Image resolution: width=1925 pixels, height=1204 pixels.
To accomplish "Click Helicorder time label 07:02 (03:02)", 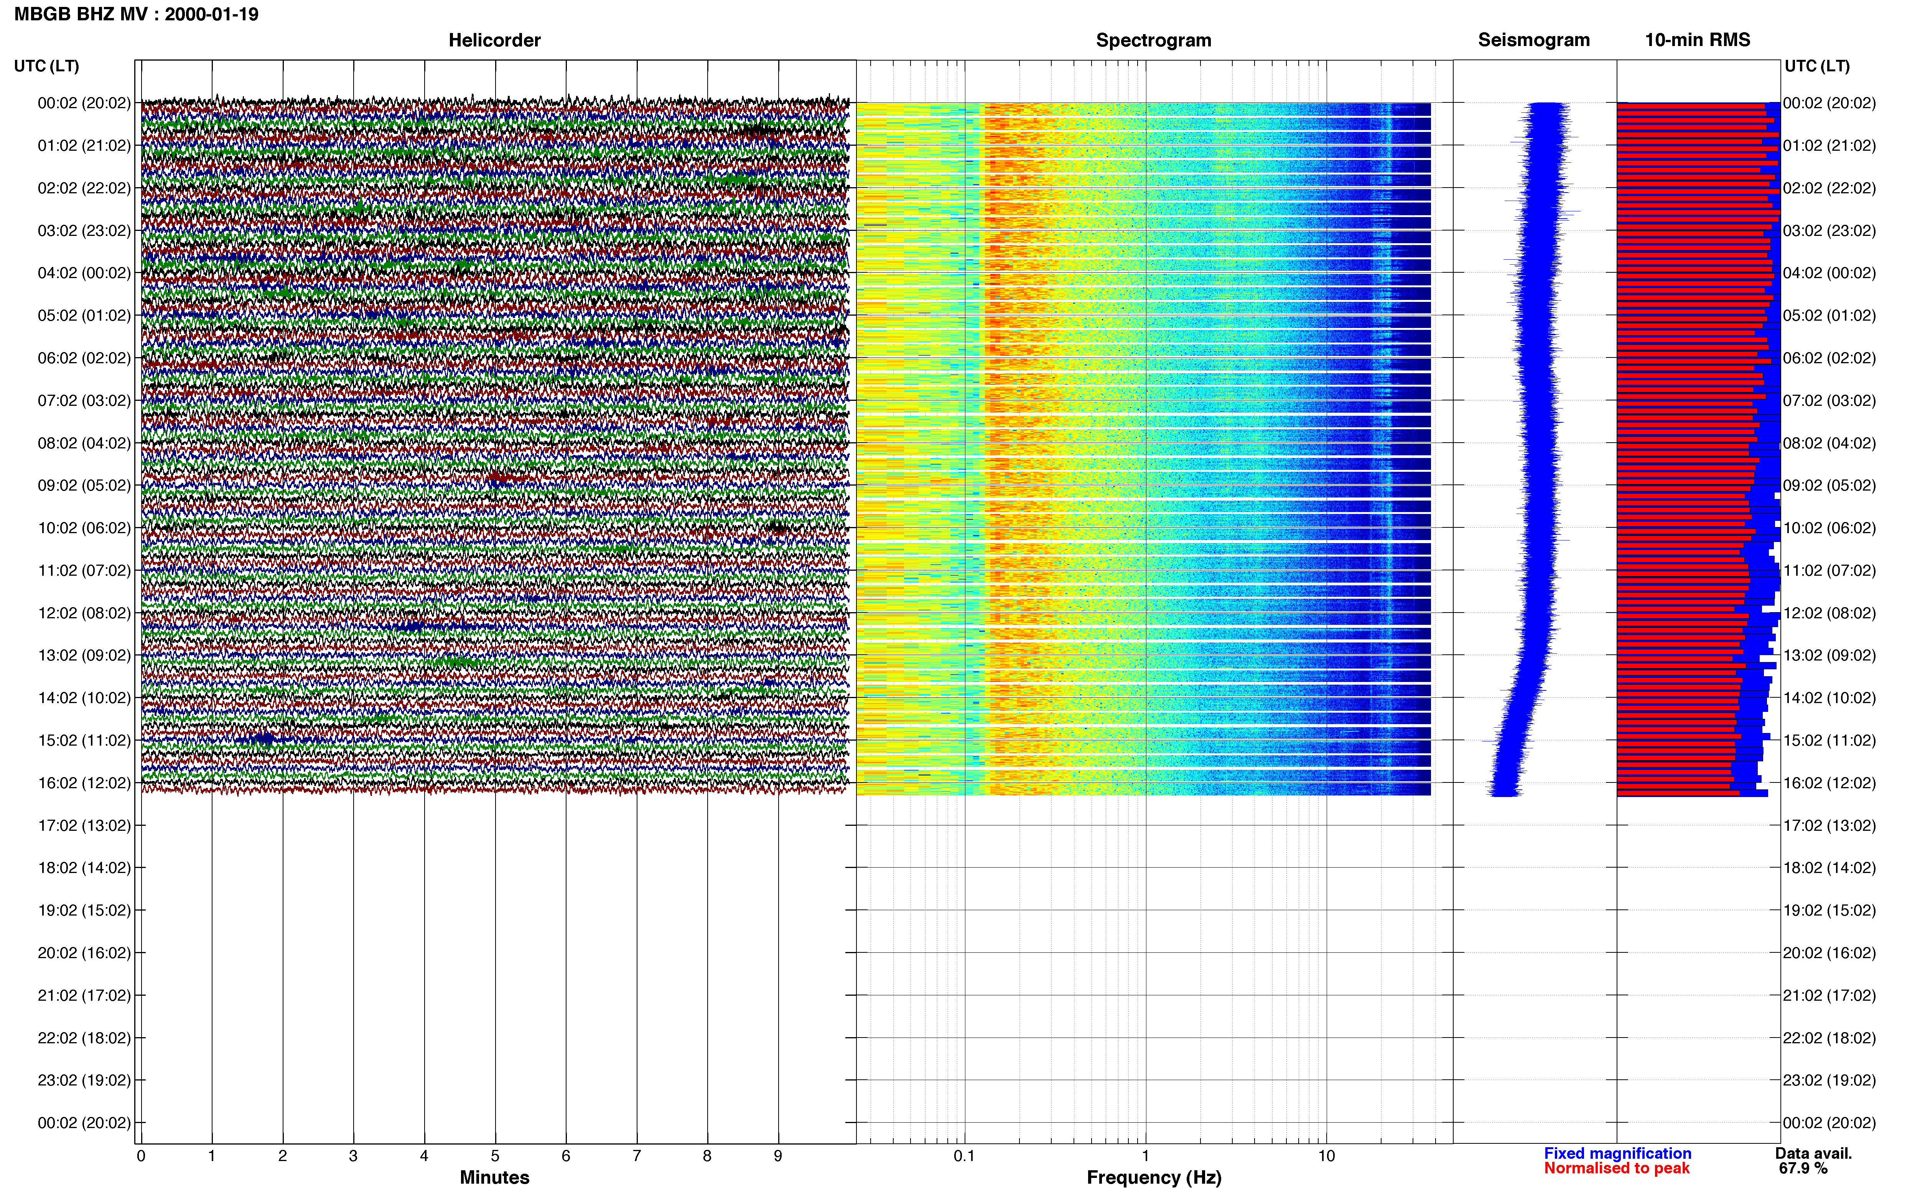I will (x=84, y=400).
